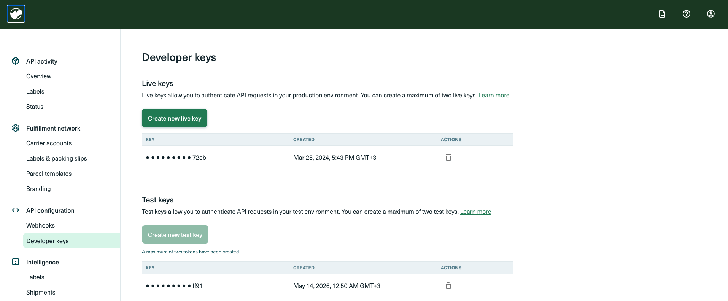Open the Status page
The image size is (728, 301).
35,107
